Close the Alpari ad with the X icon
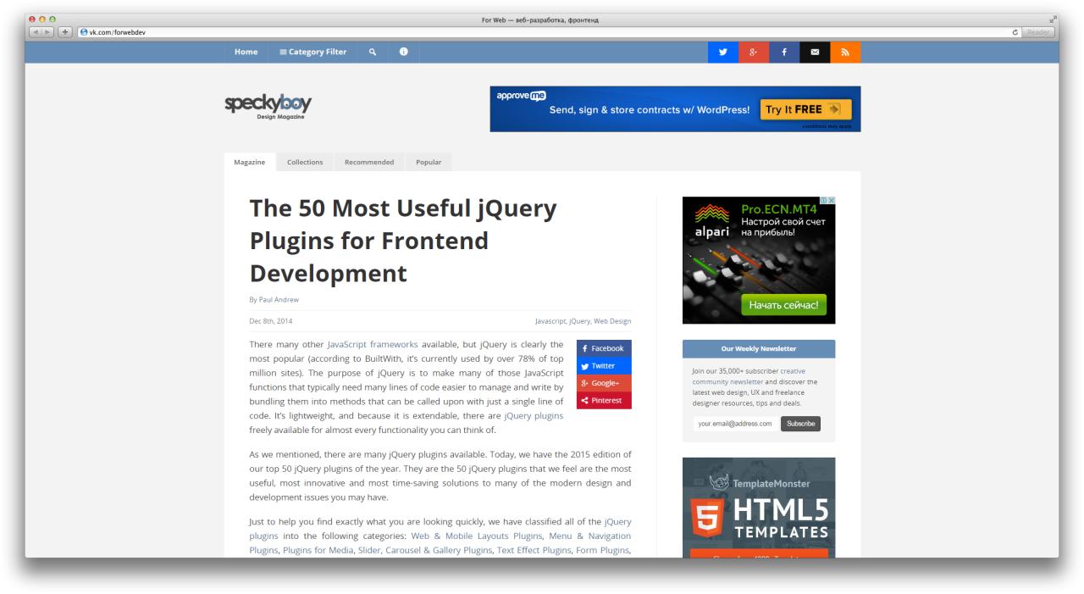Viewport: 1084px width, 594px height. 831,201
